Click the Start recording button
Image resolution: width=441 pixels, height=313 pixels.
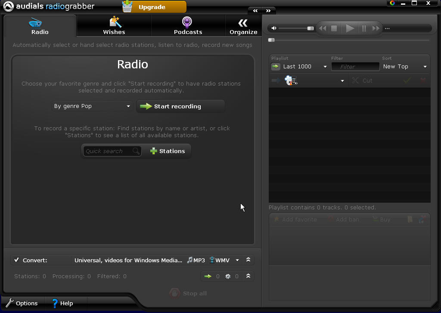(180, 106)
